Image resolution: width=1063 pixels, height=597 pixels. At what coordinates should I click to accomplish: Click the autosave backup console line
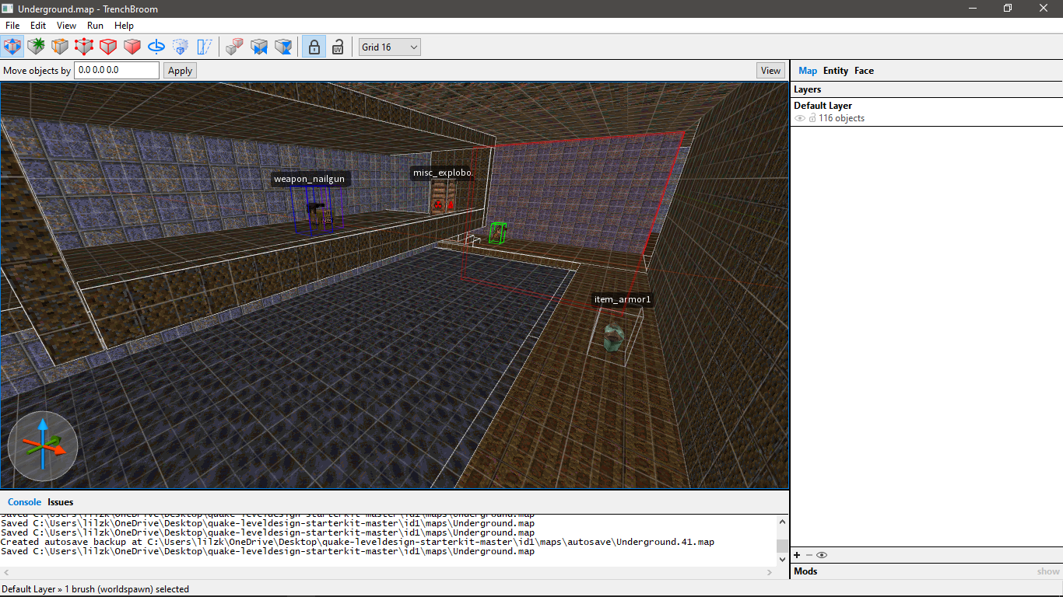coord(357,542)
